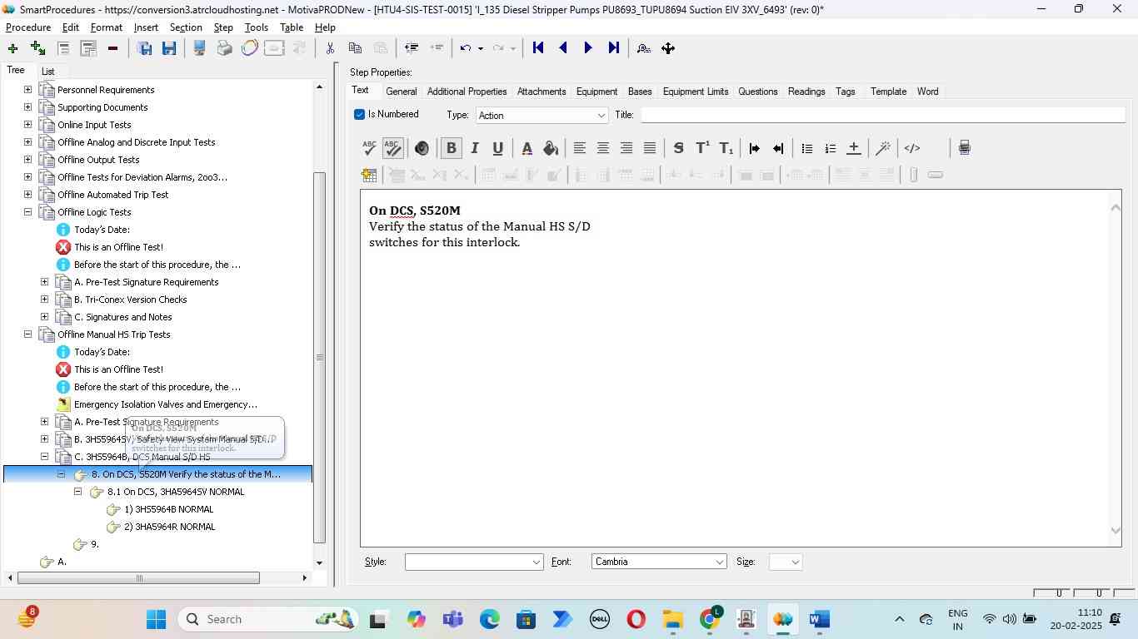This screenshot has height=639, width=1138.
Task: Click the Save floppy disk icon
Action: click(169, 48)
